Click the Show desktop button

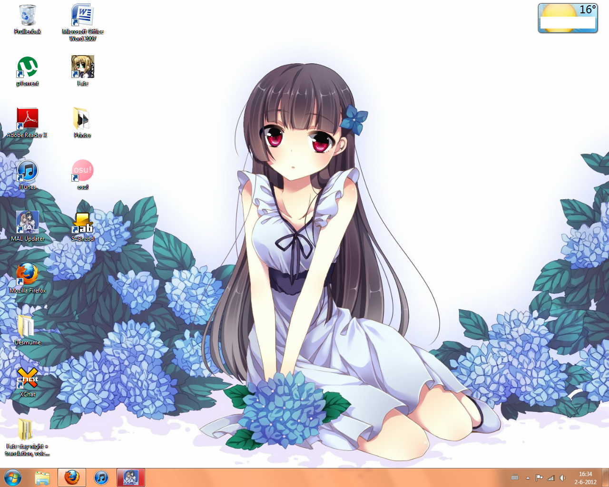[x=606, y=477]
